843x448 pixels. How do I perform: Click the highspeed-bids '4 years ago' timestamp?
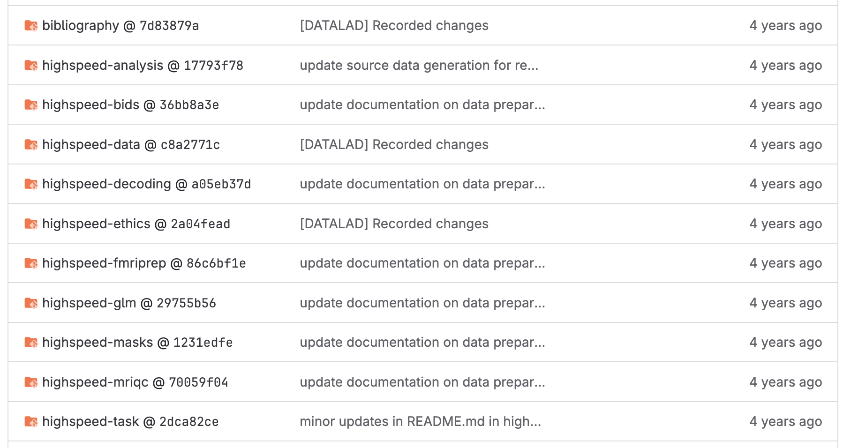coord(785,105)
